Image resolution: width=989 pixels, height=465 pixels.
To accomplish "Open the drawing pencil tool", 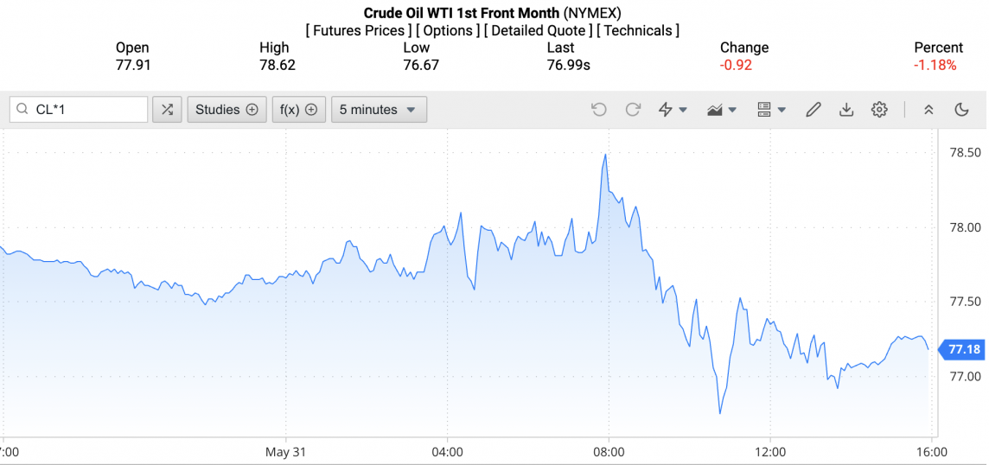I will pos(813,110).
